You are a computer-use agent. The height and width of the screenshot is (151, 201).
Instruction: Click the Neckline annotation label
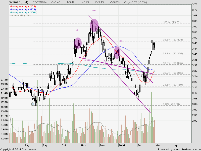tap(87, 60)
